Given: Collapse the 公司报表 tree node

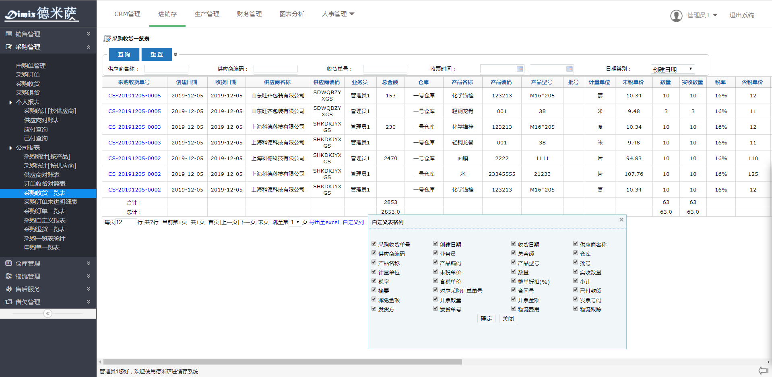Looking at the screenshot, I should click(x=10, y=148).
